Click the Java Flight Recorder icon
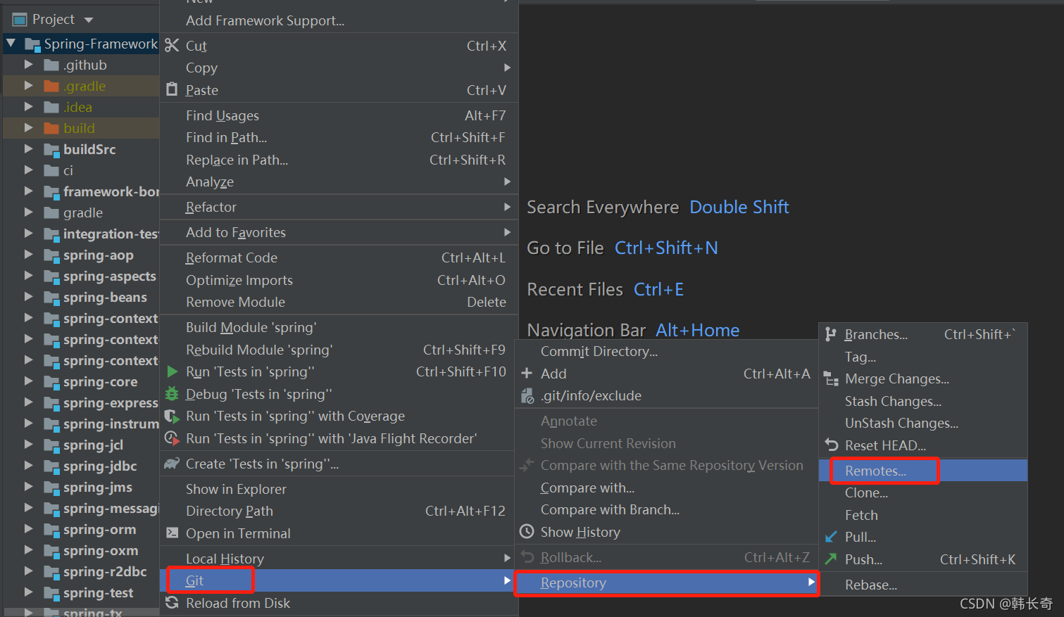Image resolution: width=1064 pixels, height=617 pixels. tap(172, 438)
